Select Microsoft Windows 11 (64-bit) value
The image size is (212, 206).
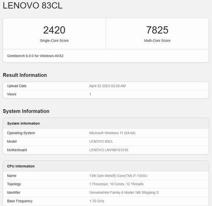(112, 133)
